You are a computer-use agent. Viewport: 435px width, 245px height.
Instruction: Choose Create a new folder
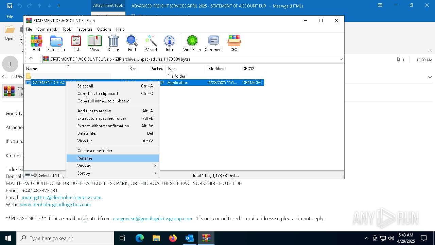point(113,151)
